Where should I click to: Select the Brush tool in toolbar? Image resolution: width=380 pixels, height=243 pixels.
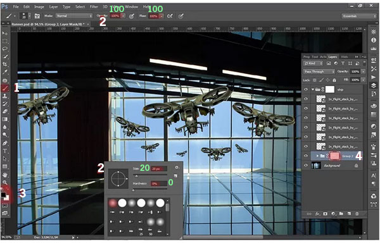click(5, 88)
